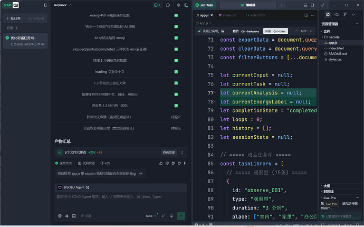The width and height of the screenshot is (364, 227).
Task: Click the view changes button for 3 files
Action: (169, 153)
